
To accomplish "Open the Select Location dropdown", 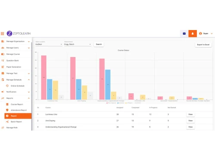I will [49, 44].
